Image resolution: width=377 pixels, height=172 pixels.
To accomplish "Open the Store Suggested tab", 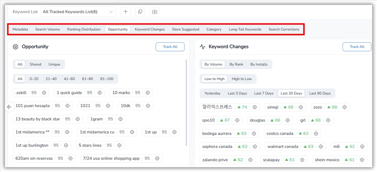I will click(x=186, y=29).
